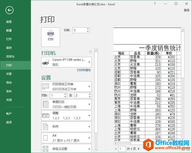Click the help question mark icon
Viewport: 192px width, 153px height.
pos(155,4)
